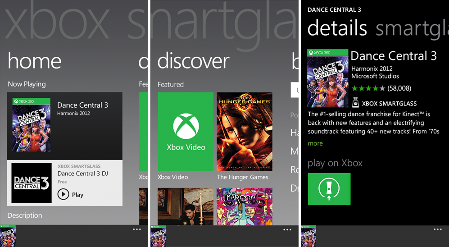Image resolution: width=449 pixels, height=247 pixels.
Task: Tap the green play on Xbox tile
Action: 329,189
